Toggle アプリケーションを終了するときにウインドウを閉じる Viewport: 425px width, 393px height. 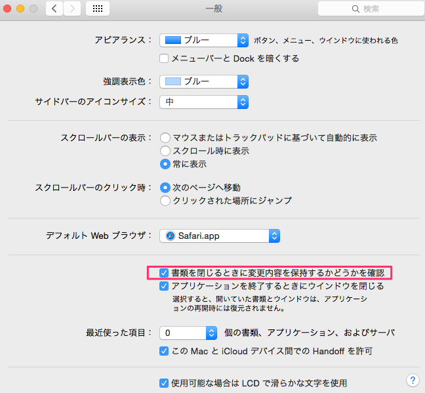click(164, 286)
